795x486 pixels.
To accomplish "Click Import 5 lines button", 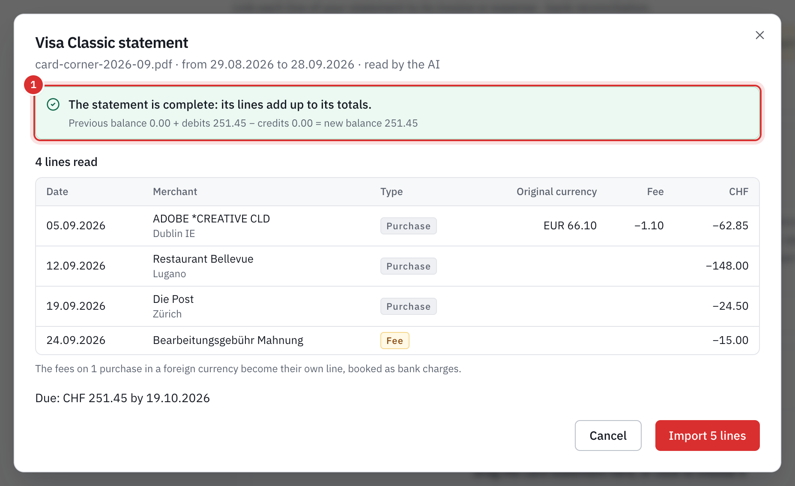I will point(707,436).
